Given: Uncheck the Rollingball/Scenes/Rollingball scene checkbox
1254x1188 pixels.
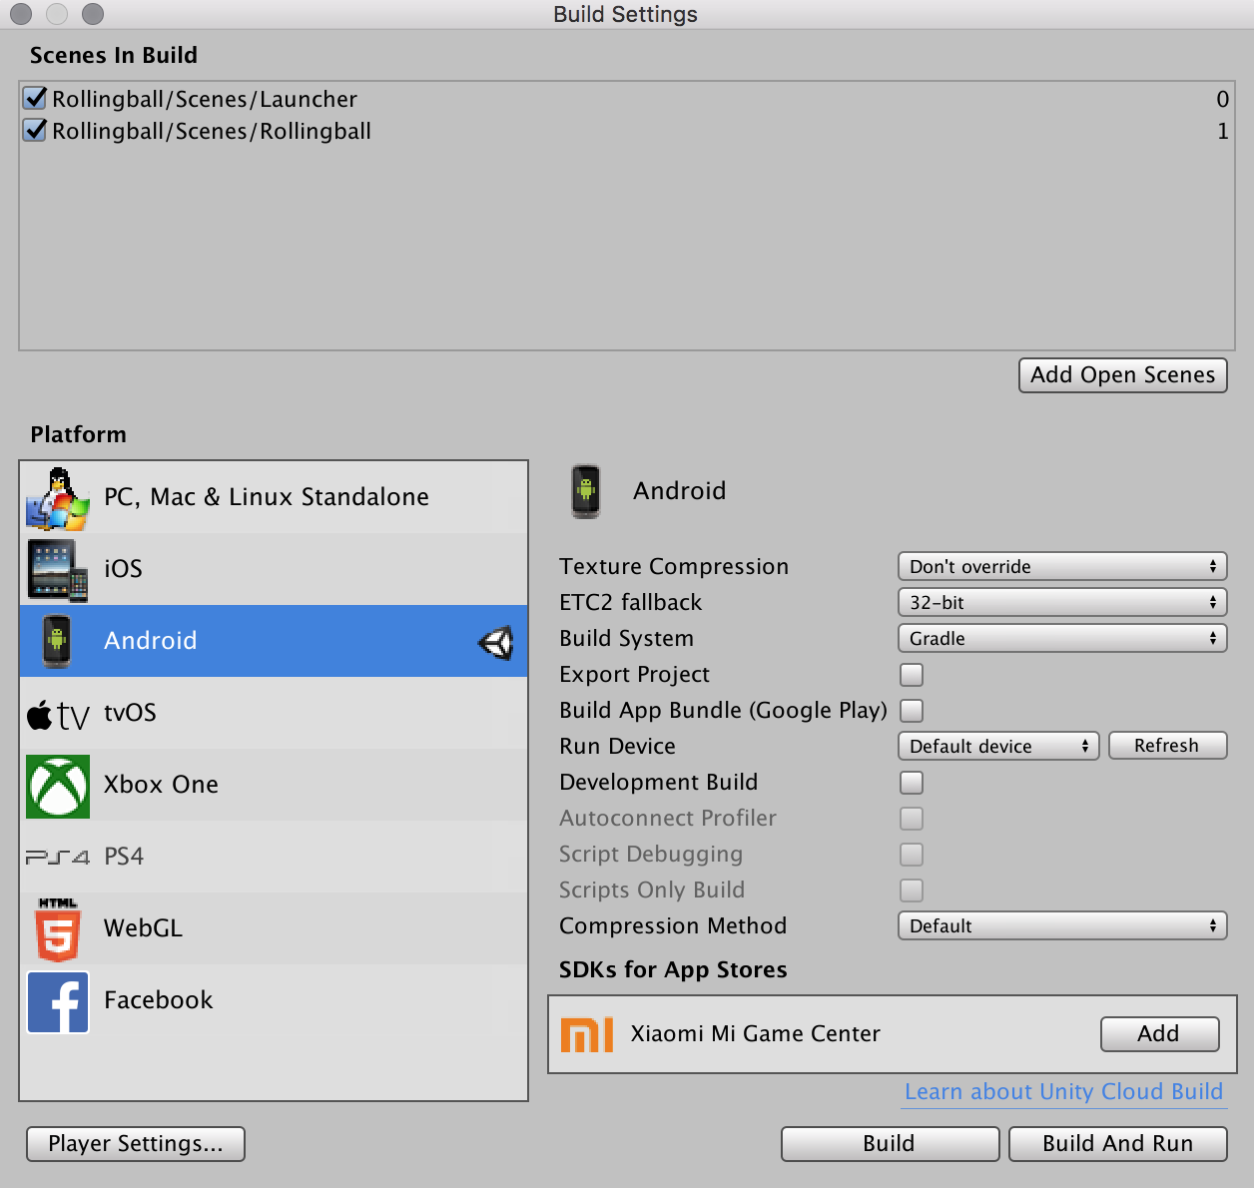Looking at the screenshot, I should pyautogui.click(x=35, y=130).
